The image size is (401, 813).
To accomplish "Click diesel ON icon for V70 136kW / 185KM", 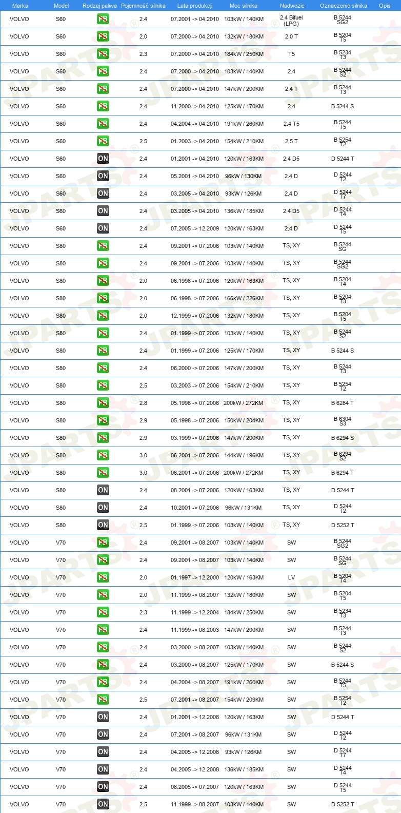I will pos(103,769).
